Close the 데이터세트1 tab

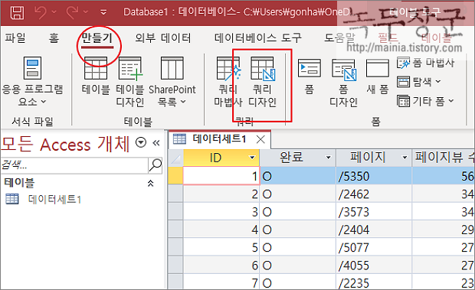[x=260, y=139]
